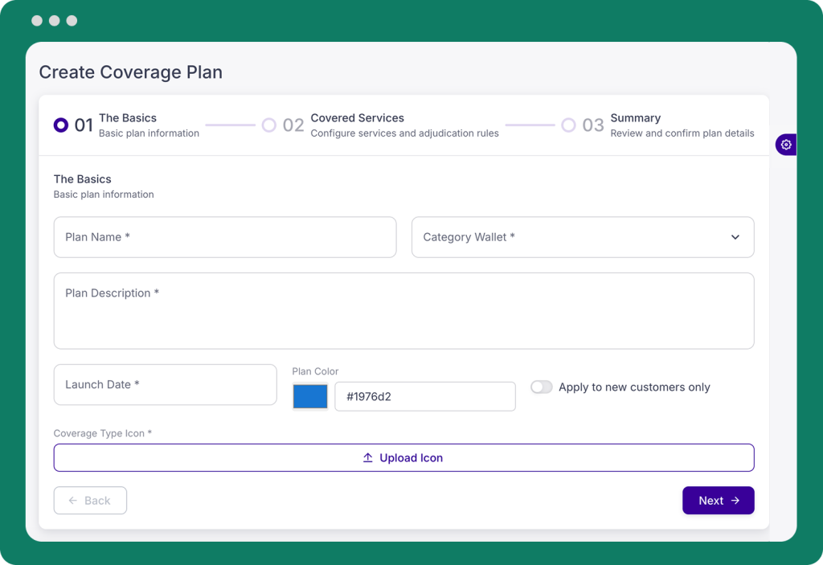Click the step 01 radio circle indicator
This screenshot has height=565, width=823.
click(61, 125)
